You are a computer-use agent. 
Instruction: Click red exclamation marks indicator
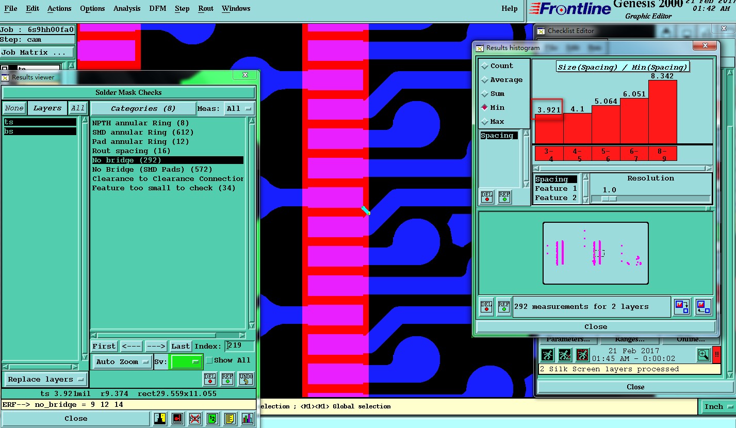tap(717, 355)
